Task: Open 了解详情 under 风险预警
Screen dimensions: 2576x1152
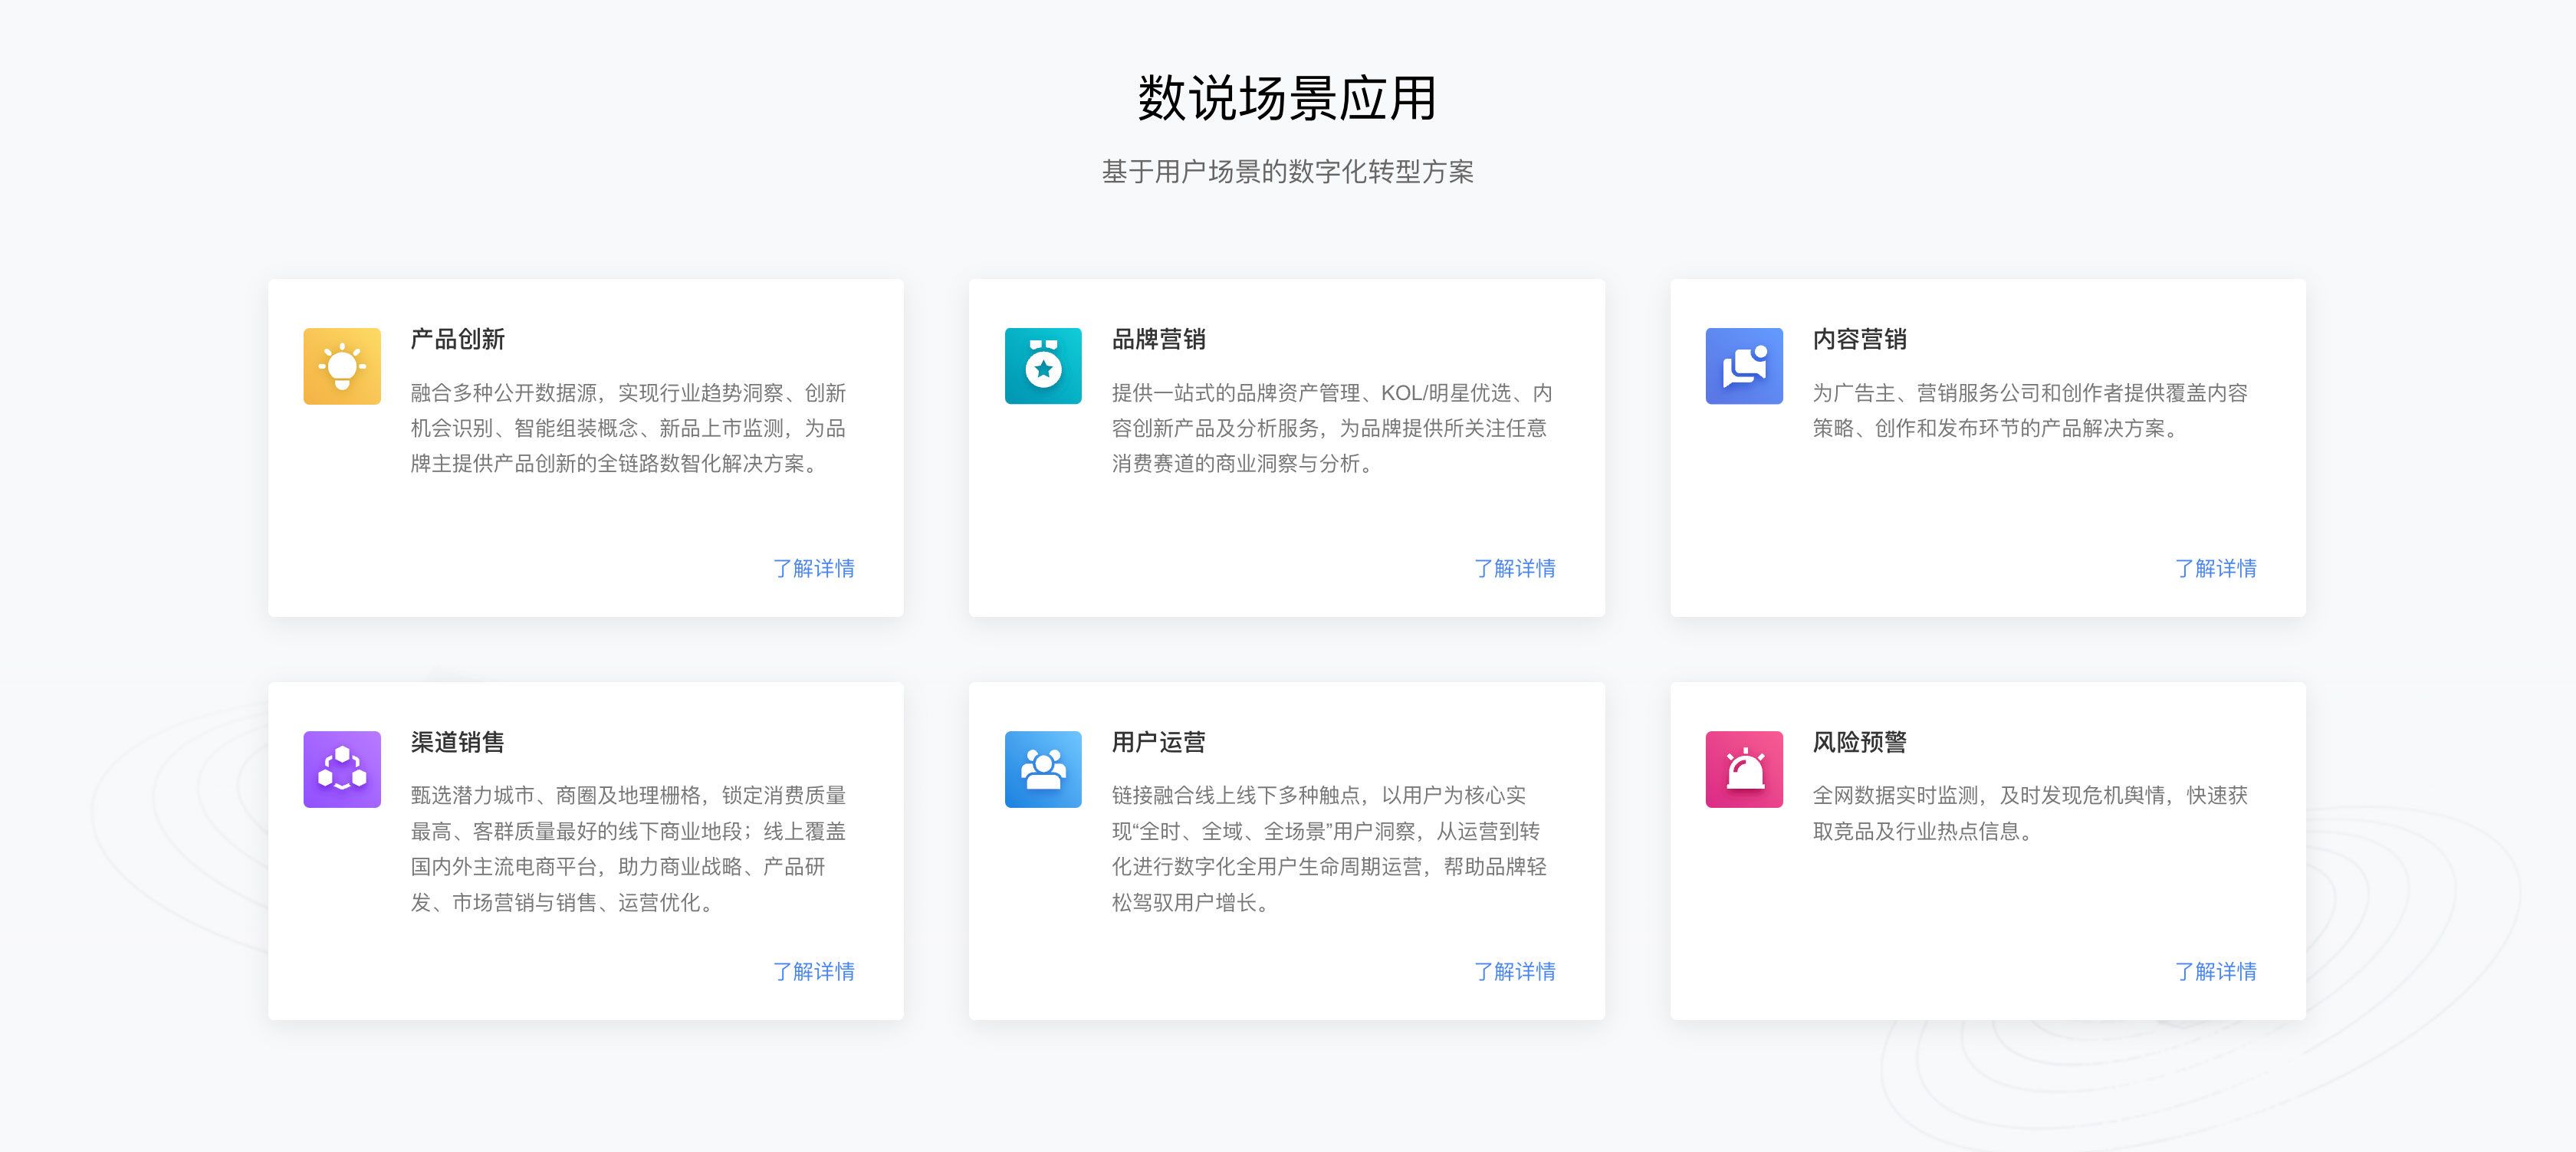Action: click(2216, 971)
